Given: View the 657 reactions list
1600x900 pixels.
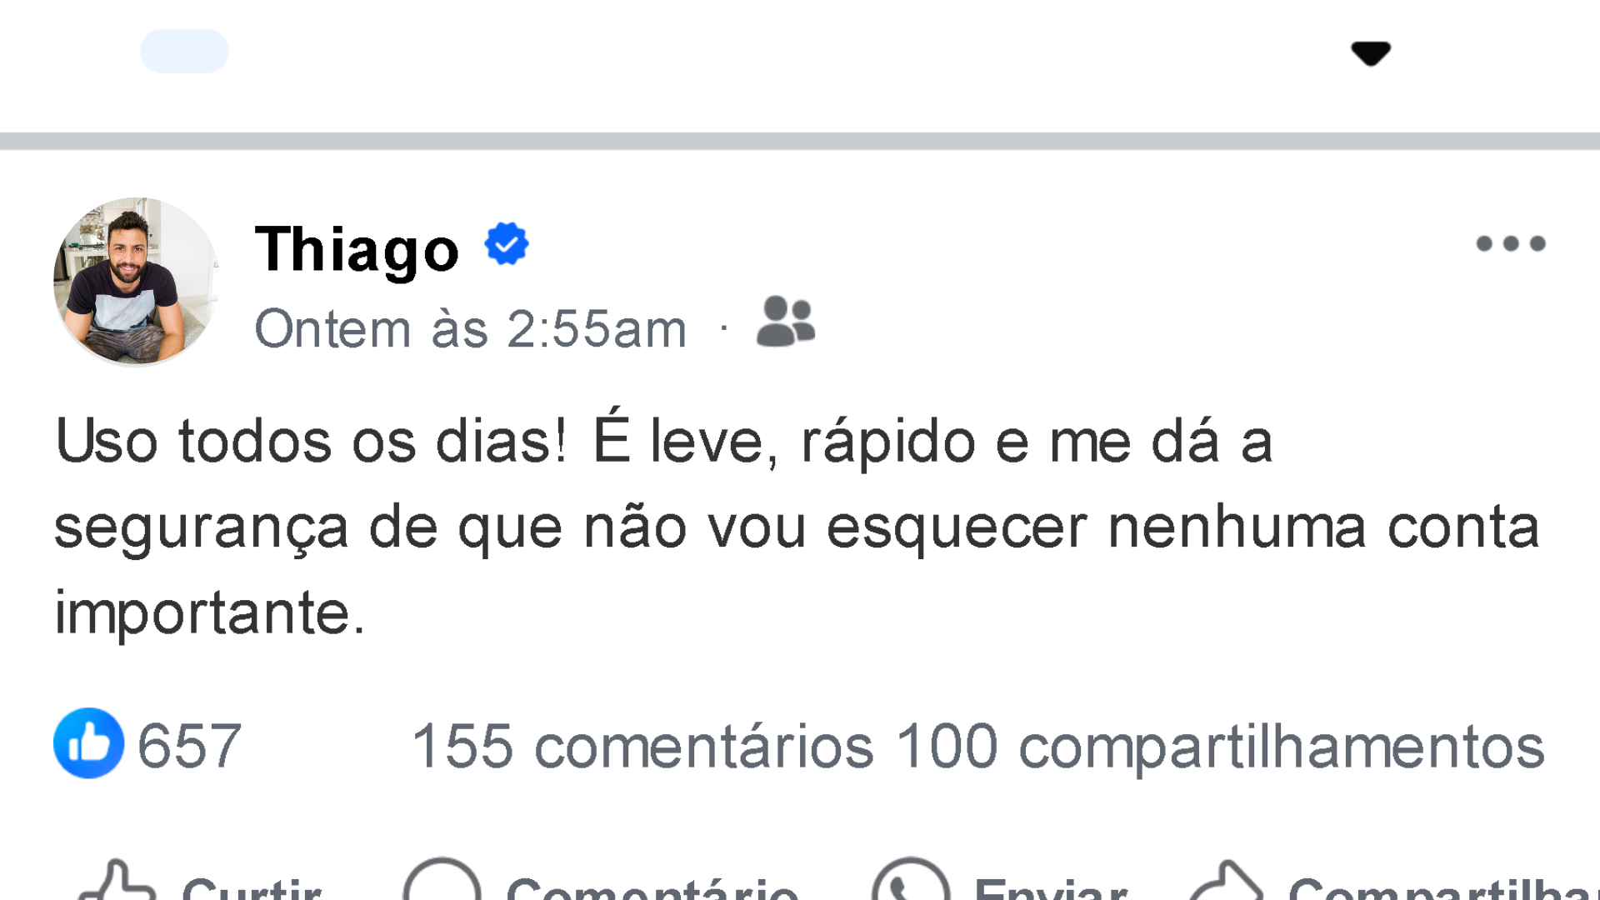Looking at the screenshot, I should pos(190,745).
